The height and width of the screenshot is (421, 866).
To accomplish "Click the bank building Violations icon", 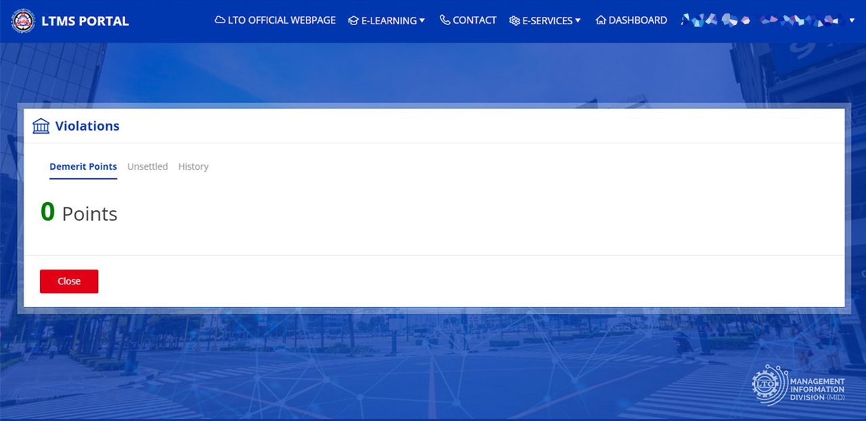I will 41,126.
